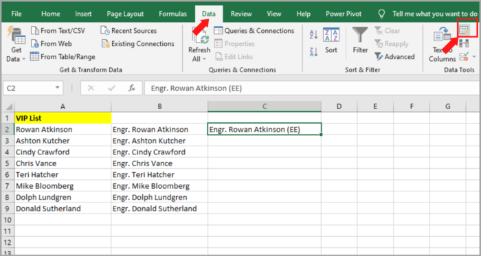Switch to the Power Pivot tab

[x=344, y=14]
